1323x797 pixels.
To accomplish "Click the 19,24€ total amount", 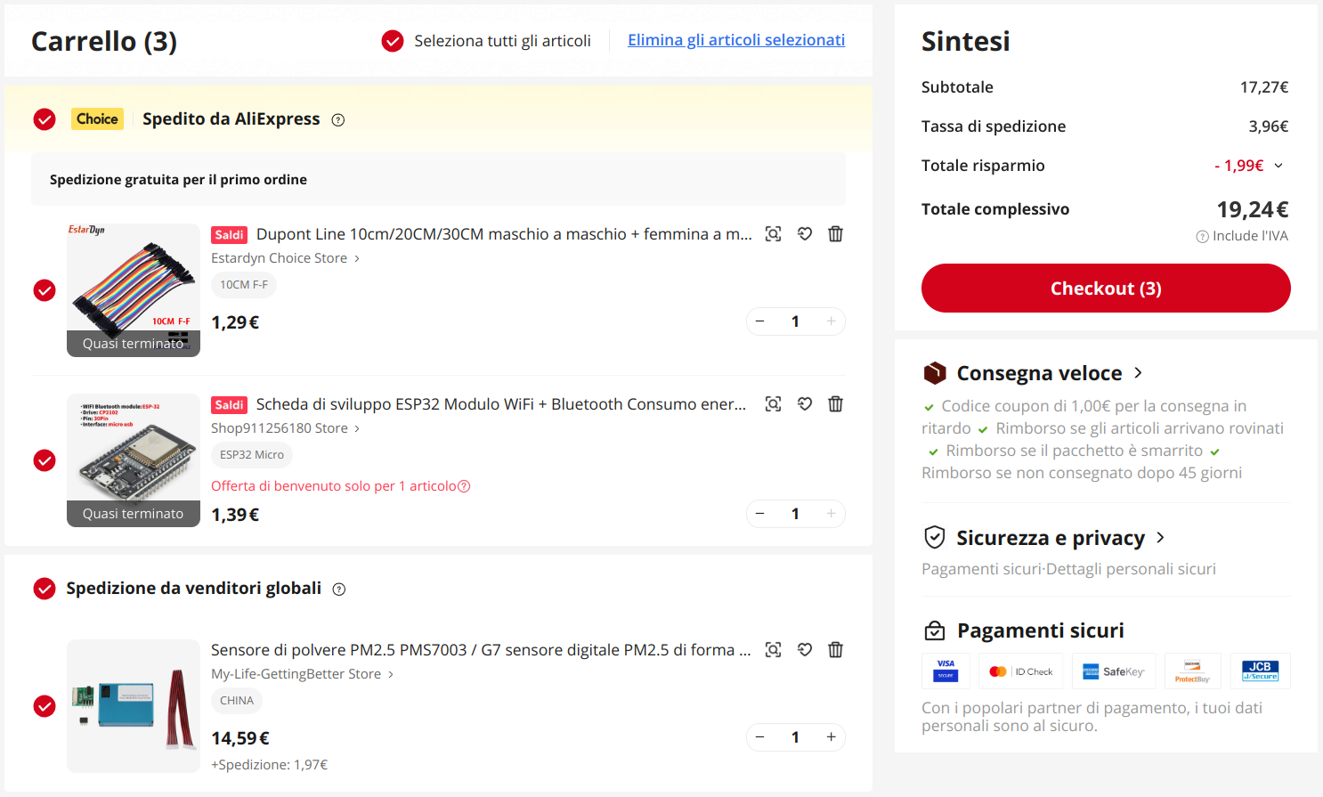I will (x=1253, y=209).
